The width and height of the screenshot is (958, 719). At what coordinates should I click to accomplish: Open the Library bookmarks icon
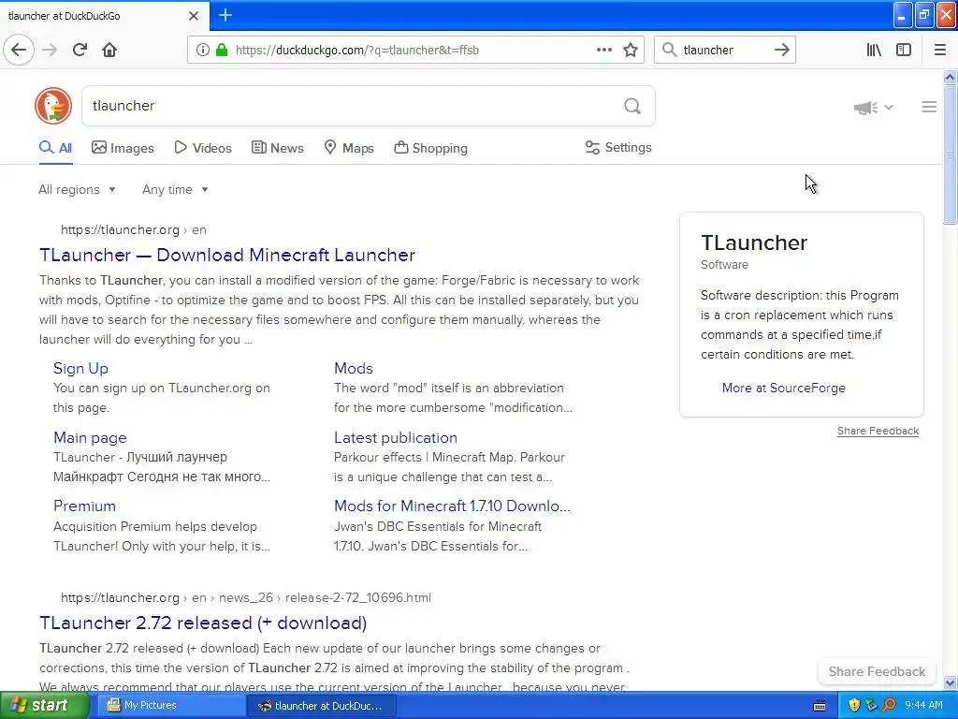click(x=874, y=50)
